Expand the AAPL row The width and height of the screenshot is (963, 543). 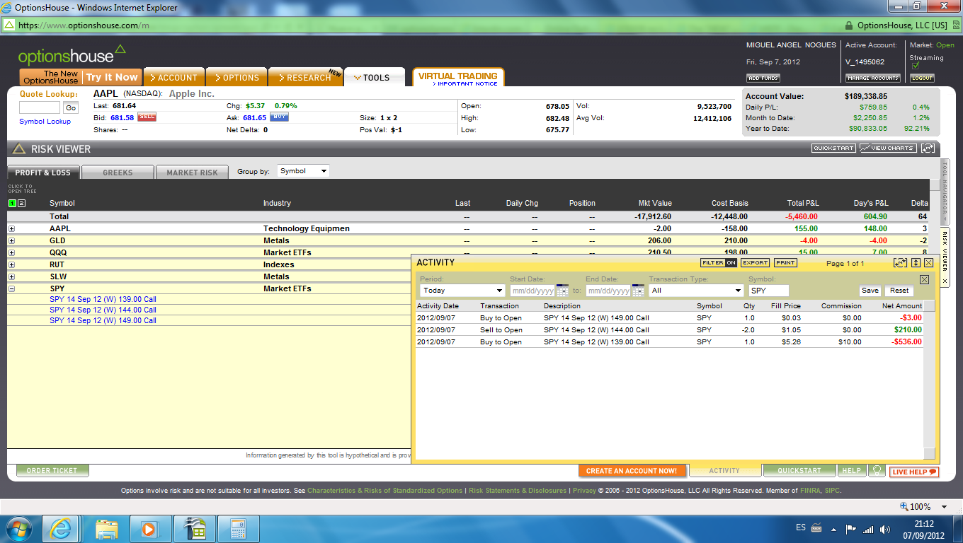(x=11, y=229)
